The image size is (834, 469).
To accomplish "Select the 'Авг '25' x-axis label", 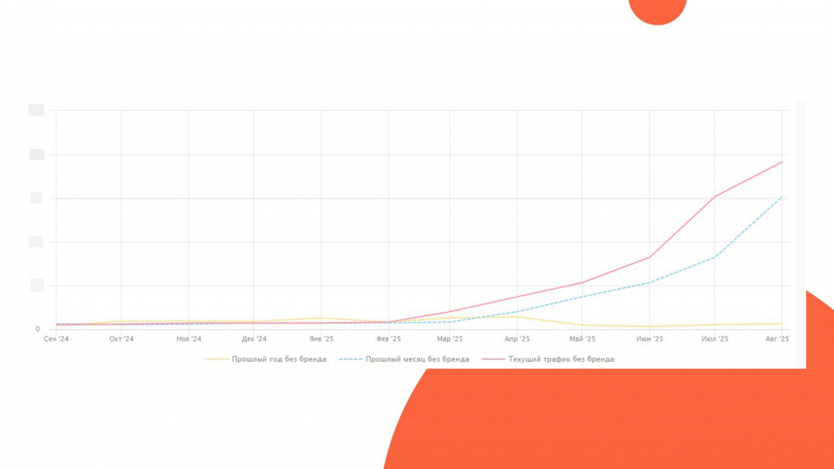I will coord(777,339).
